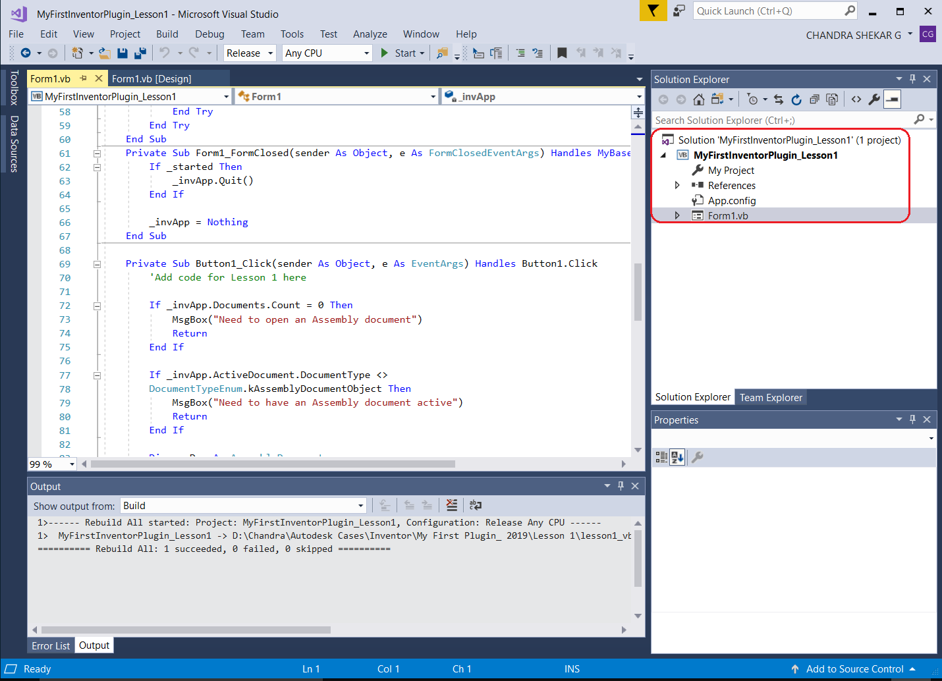Click the Search Solution Explorer field

coord(781,121)
